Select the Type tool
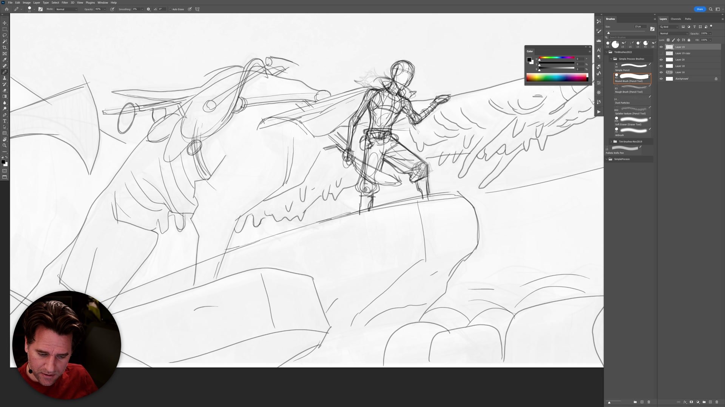725x407 pixels. 5,121
